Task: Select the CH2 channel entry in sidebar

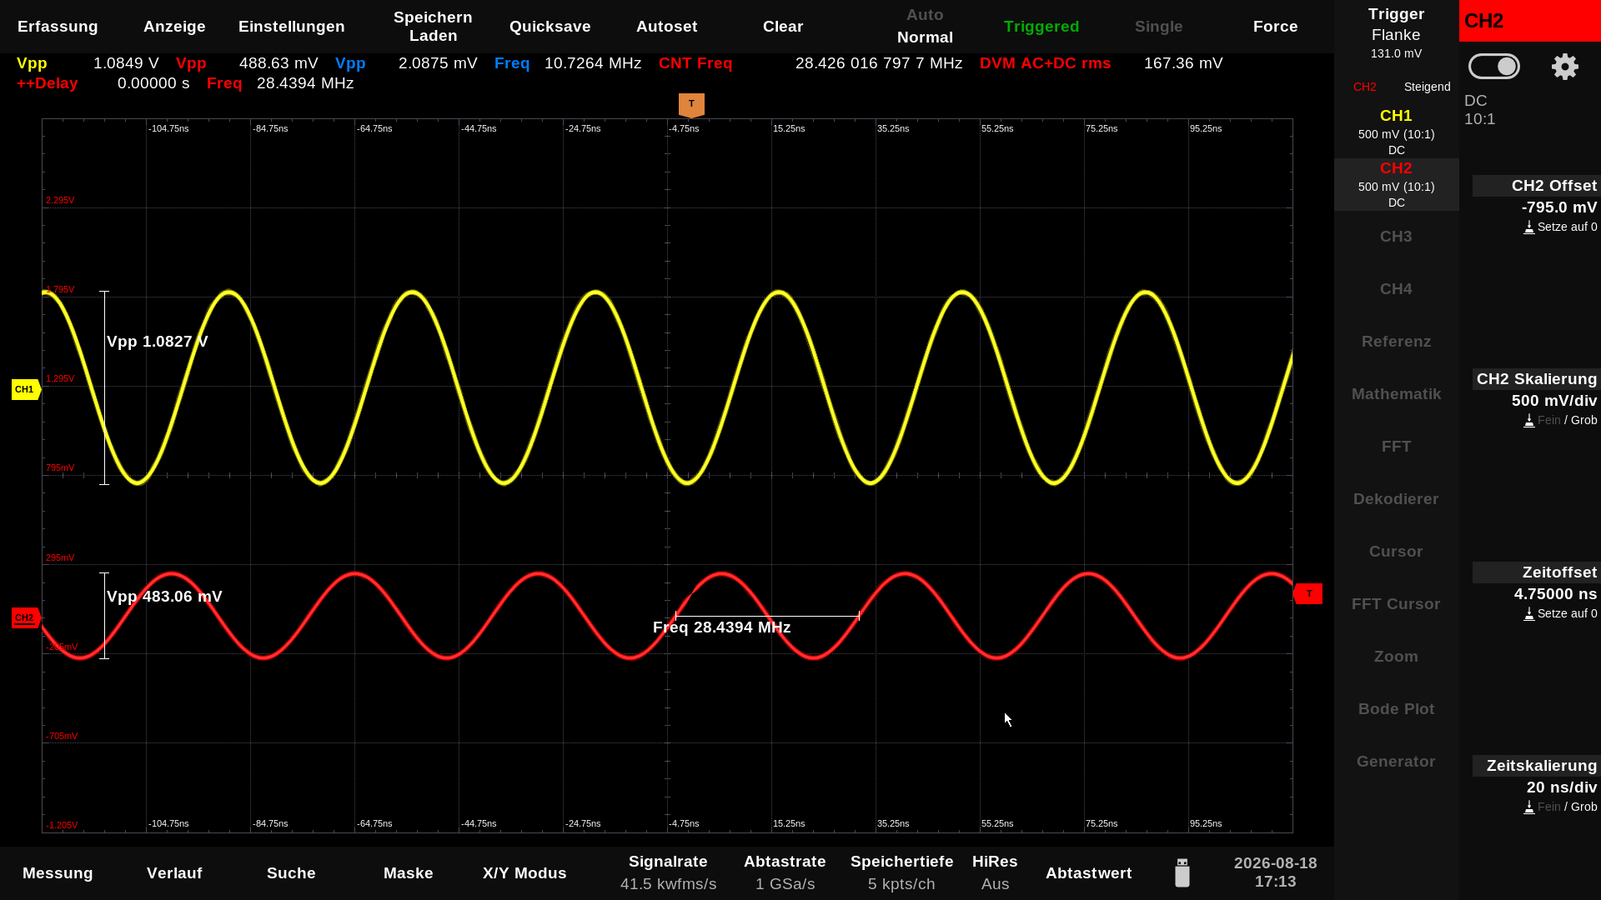Action: pyautogui.click(x=1396, y=185)
